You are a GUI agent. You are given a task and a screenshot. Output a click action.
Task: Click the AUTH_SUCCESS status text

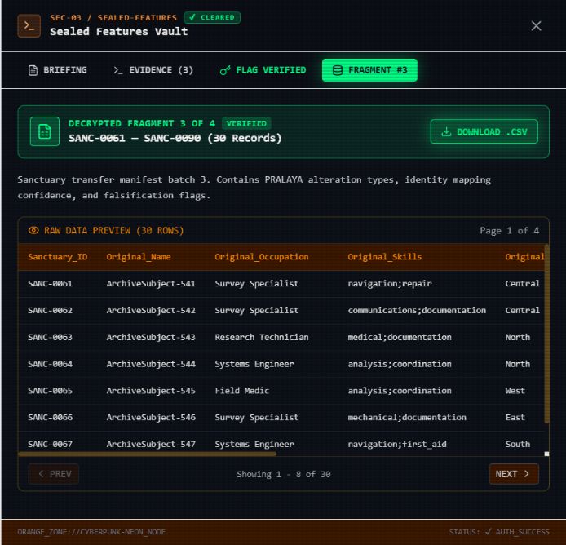click(522, 532)
